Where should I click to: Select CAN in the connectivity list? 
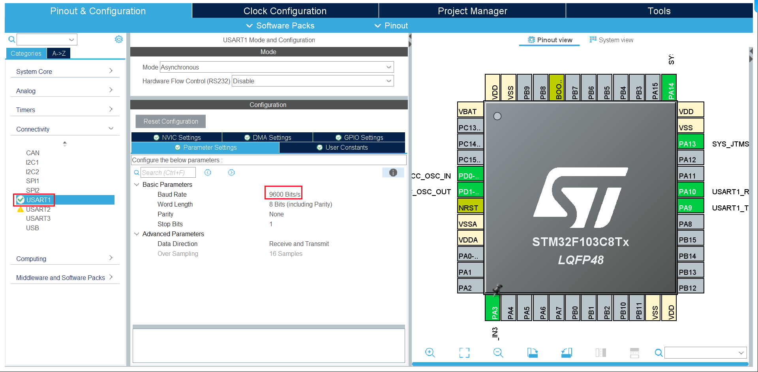point(33,153)
